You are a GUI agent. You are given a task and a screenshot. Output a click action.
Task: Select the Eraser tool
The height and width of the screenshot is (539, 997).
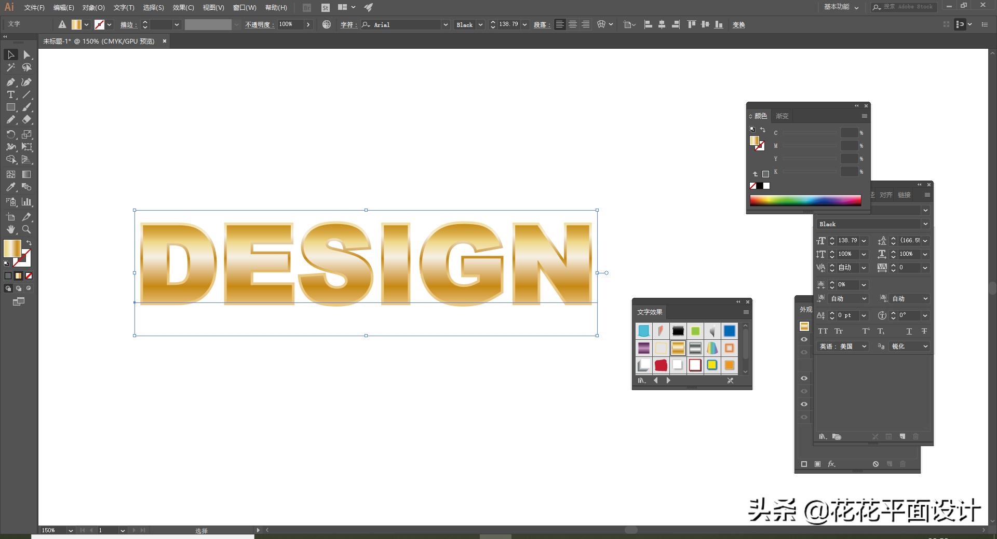(x=26, y=120)
